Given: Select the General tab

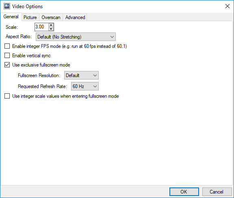Looking at the screenshot, I should tap(11, 17).
